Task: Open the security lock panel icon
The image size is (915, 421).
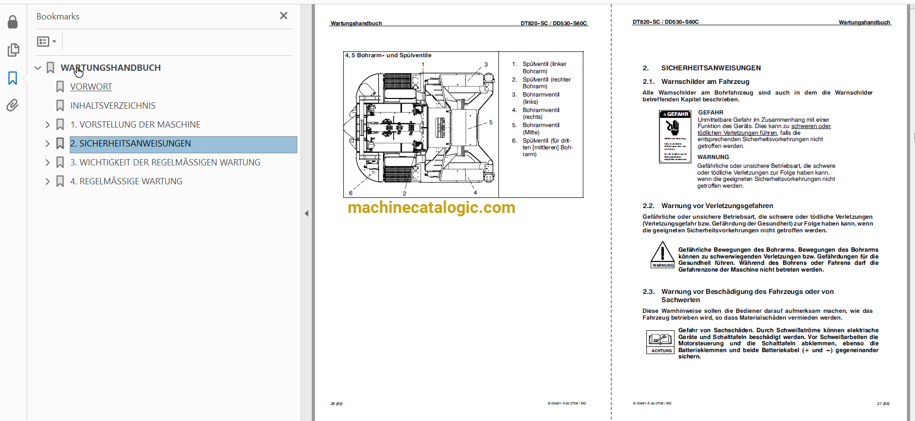Action: coord(13,22)
